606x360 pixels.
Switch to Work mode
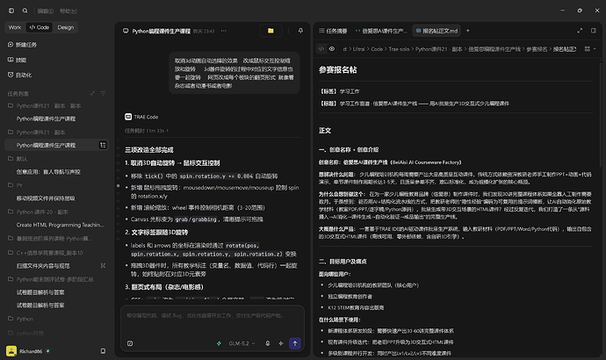click(x=15, y=27)
